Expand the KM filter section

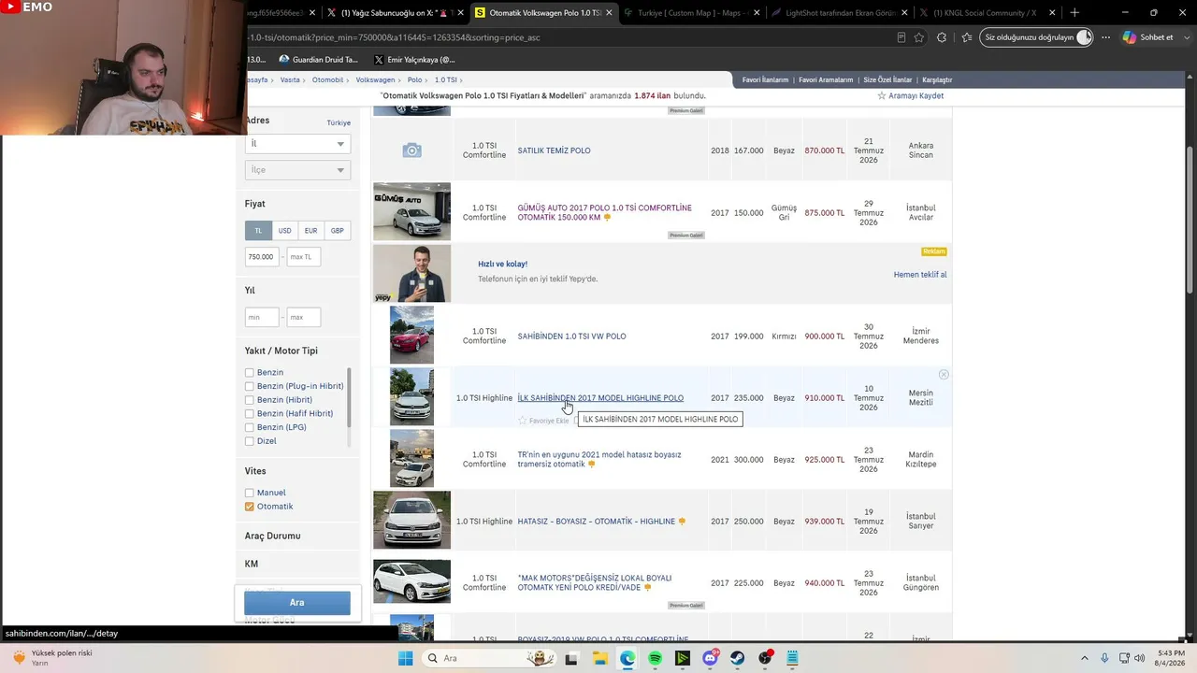pos(252,565)
